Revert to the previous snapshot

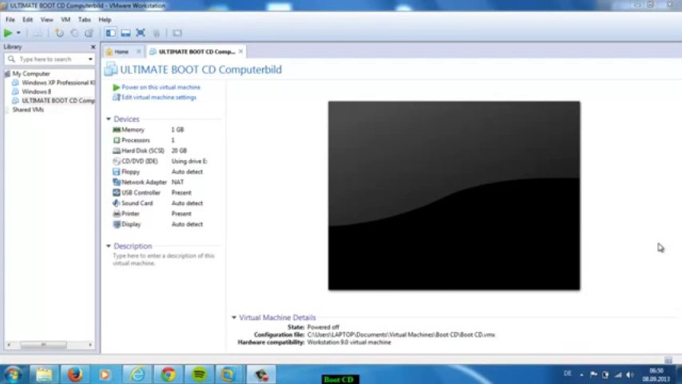[74, 33]
